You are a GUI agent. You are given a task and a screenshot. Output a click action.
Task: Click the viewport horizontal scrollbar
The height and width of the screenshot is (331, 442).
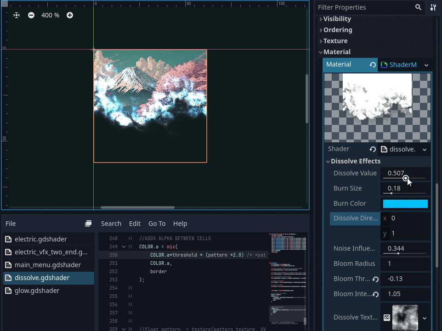pyautogui.click(x=137, y=208)
